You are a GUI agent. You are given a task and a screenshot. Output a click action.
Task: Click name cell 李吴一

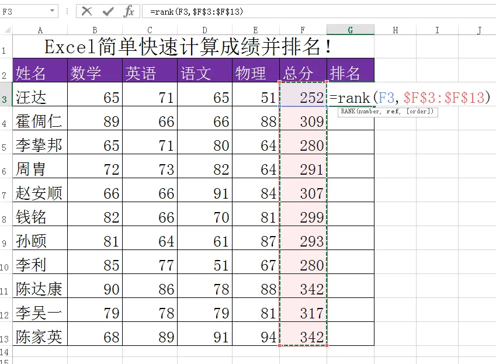point(40,310)
